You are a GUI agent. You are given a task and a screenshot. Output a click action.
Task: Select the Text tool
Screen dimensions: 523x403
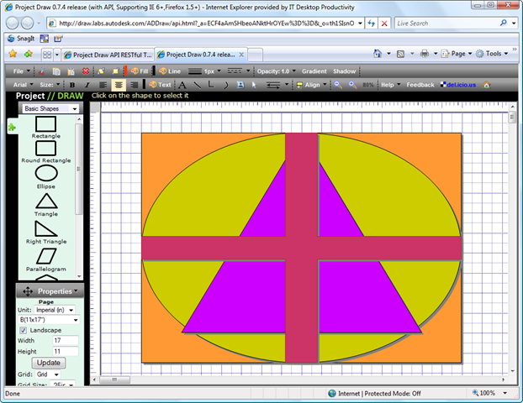click(160, 85)
